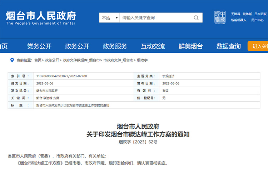This screenshot has width=268, height=170.
Task: Go to the 政务服务 navigation tab
Action: (x=115, y=46)
